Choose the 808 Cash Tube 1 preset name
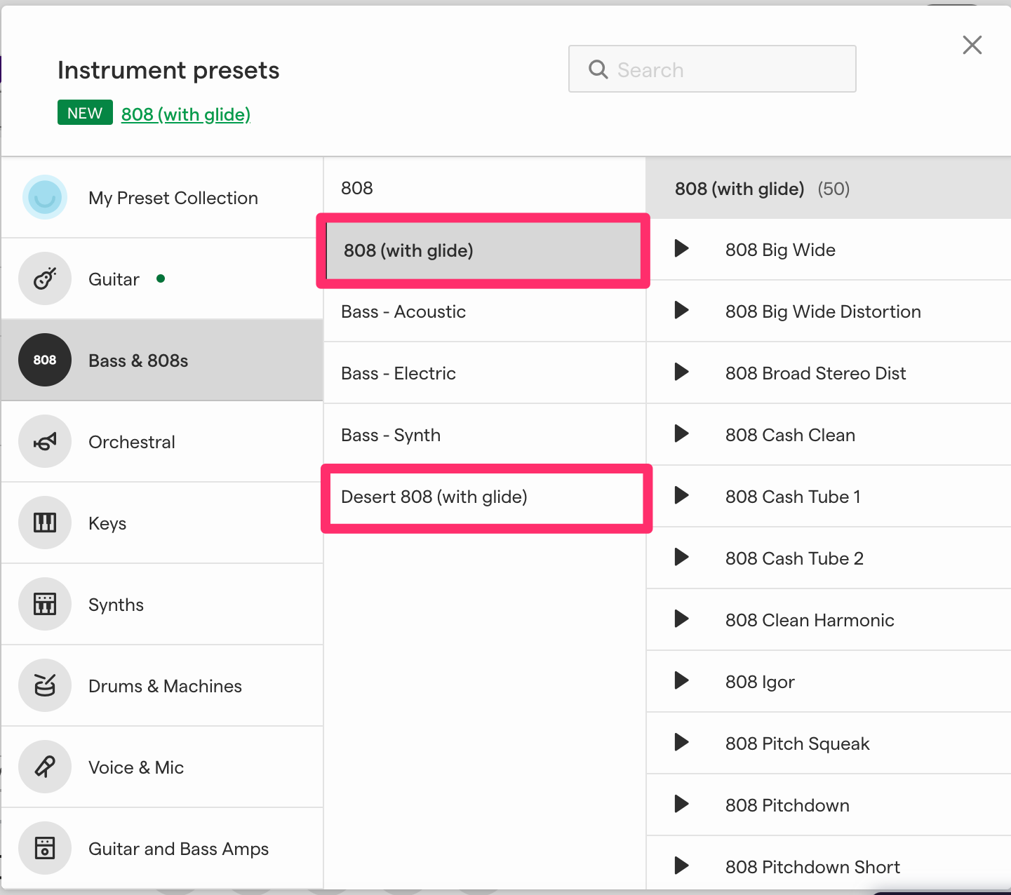Image resolution: width=1011 pixels, height=895 pixels. click(793, 497)
